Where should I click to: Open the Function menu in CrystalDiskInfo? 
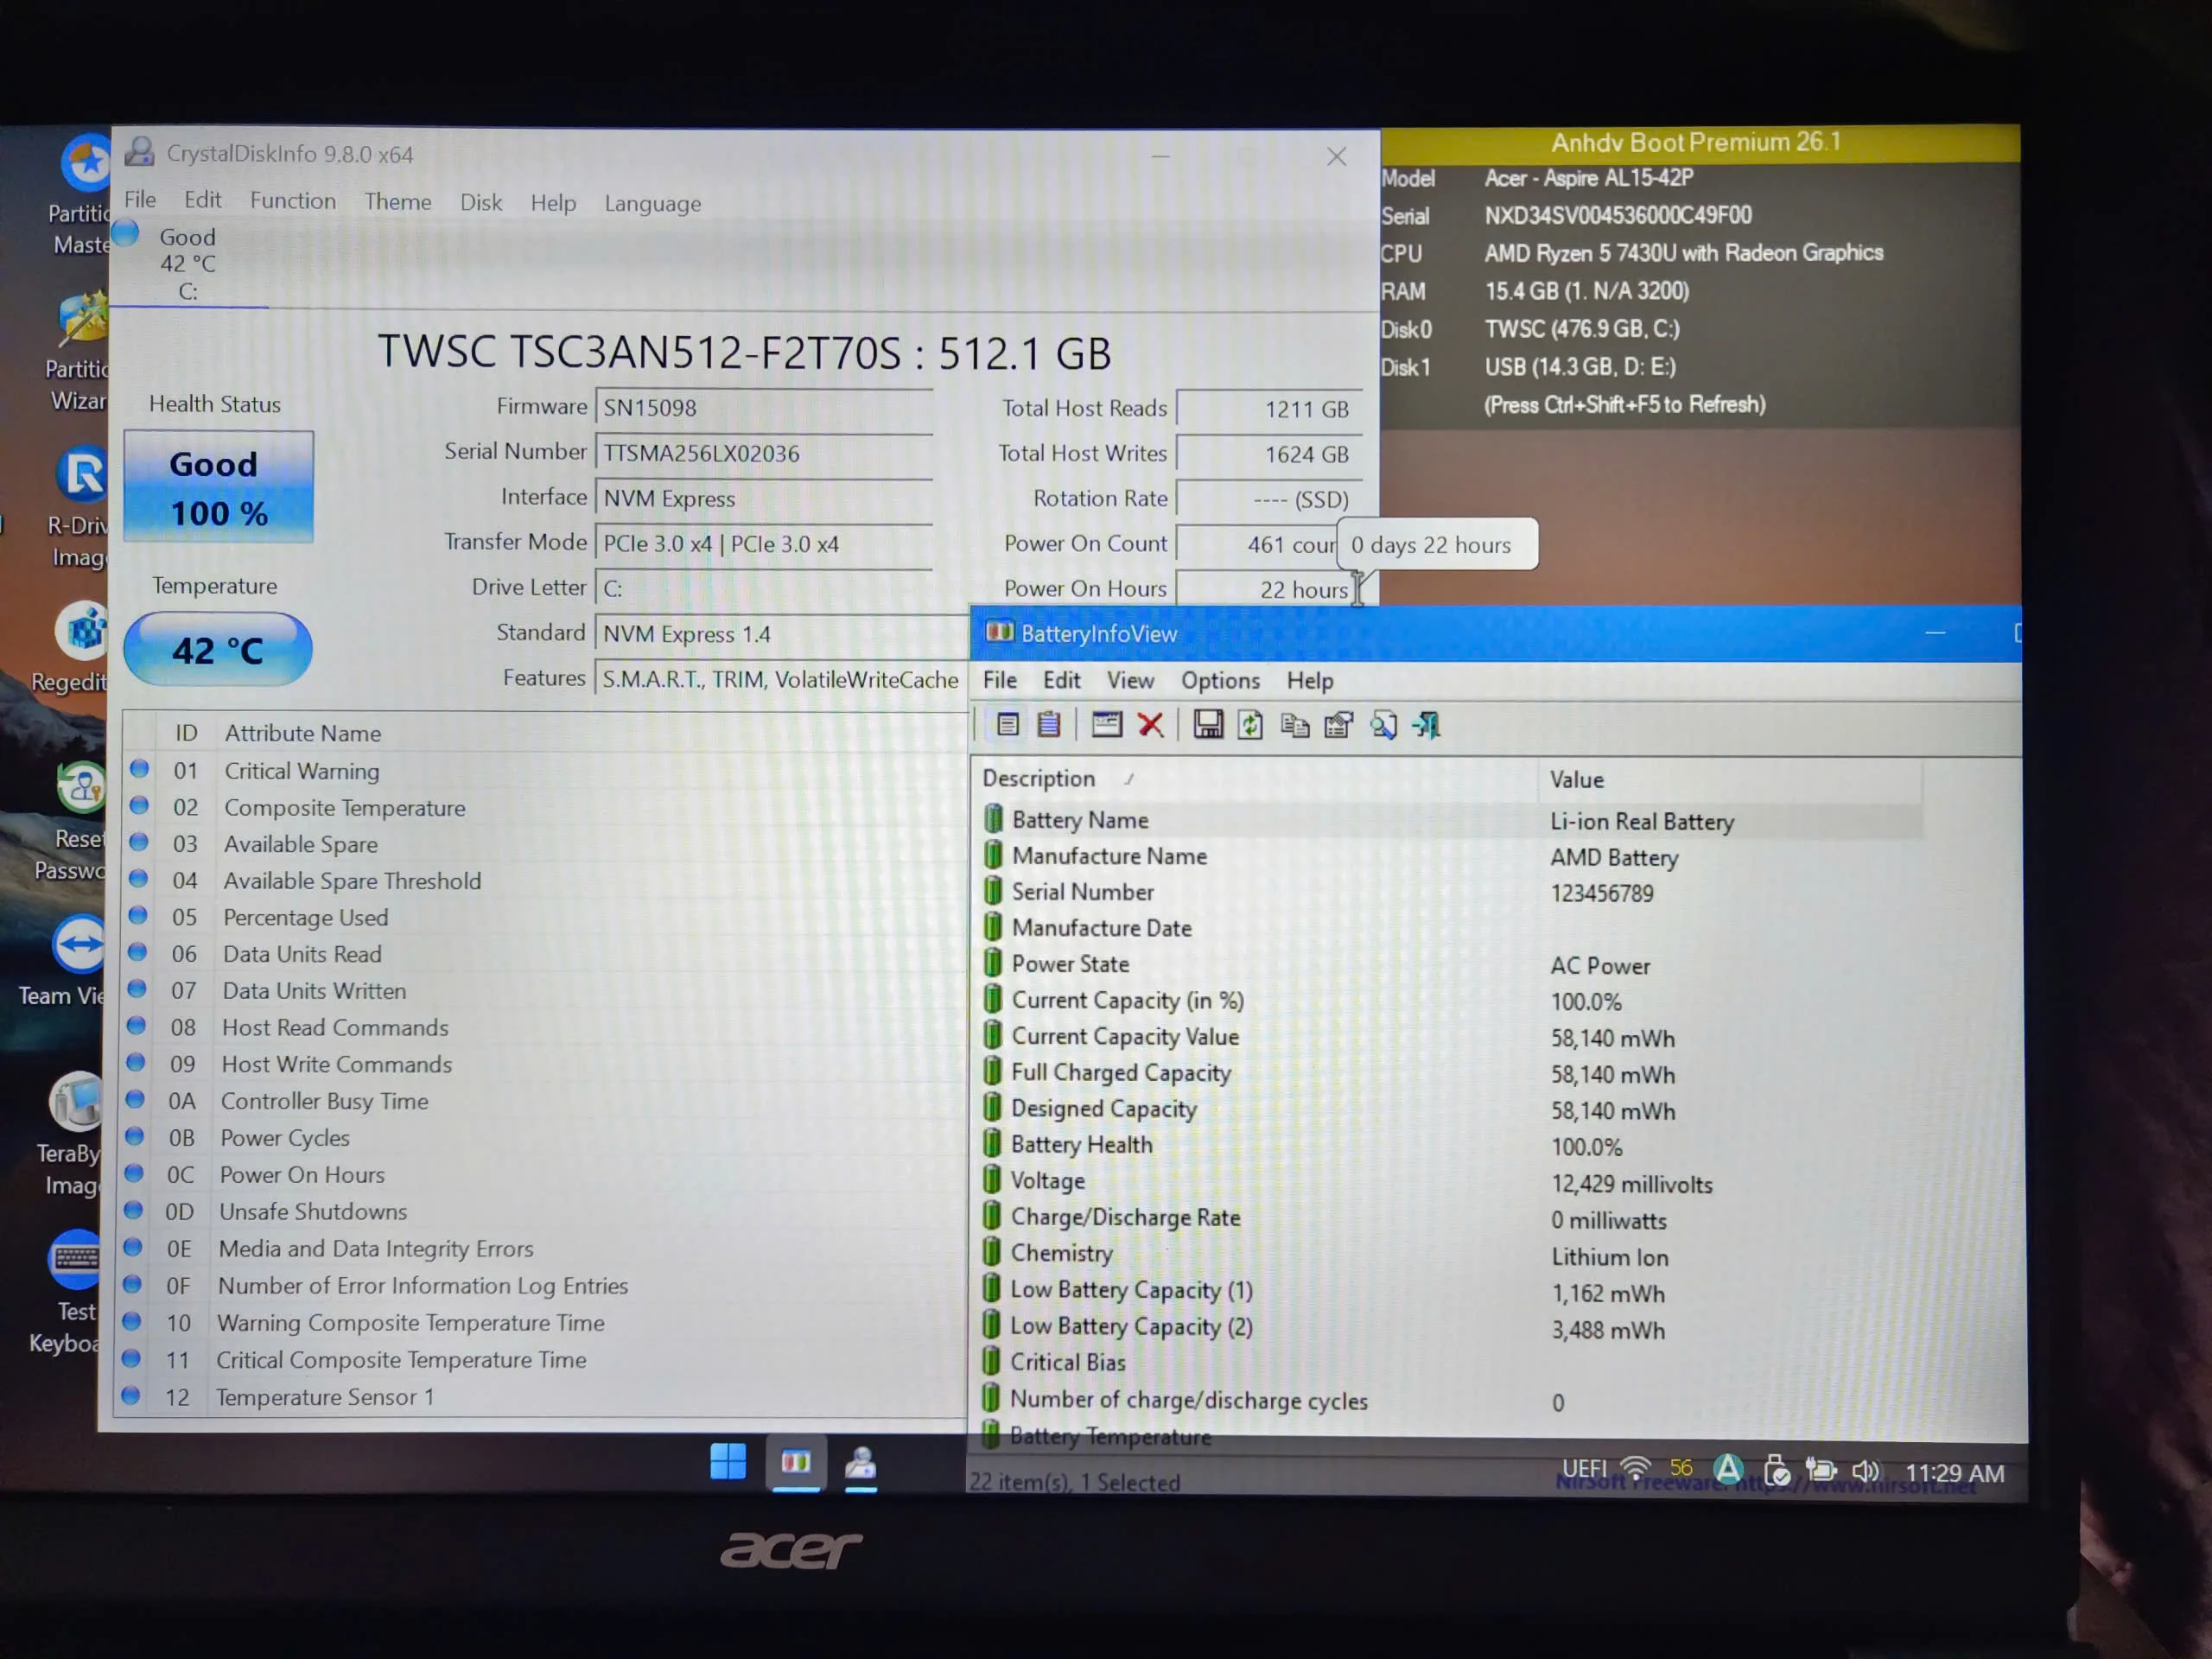click(x=293, y=201)
